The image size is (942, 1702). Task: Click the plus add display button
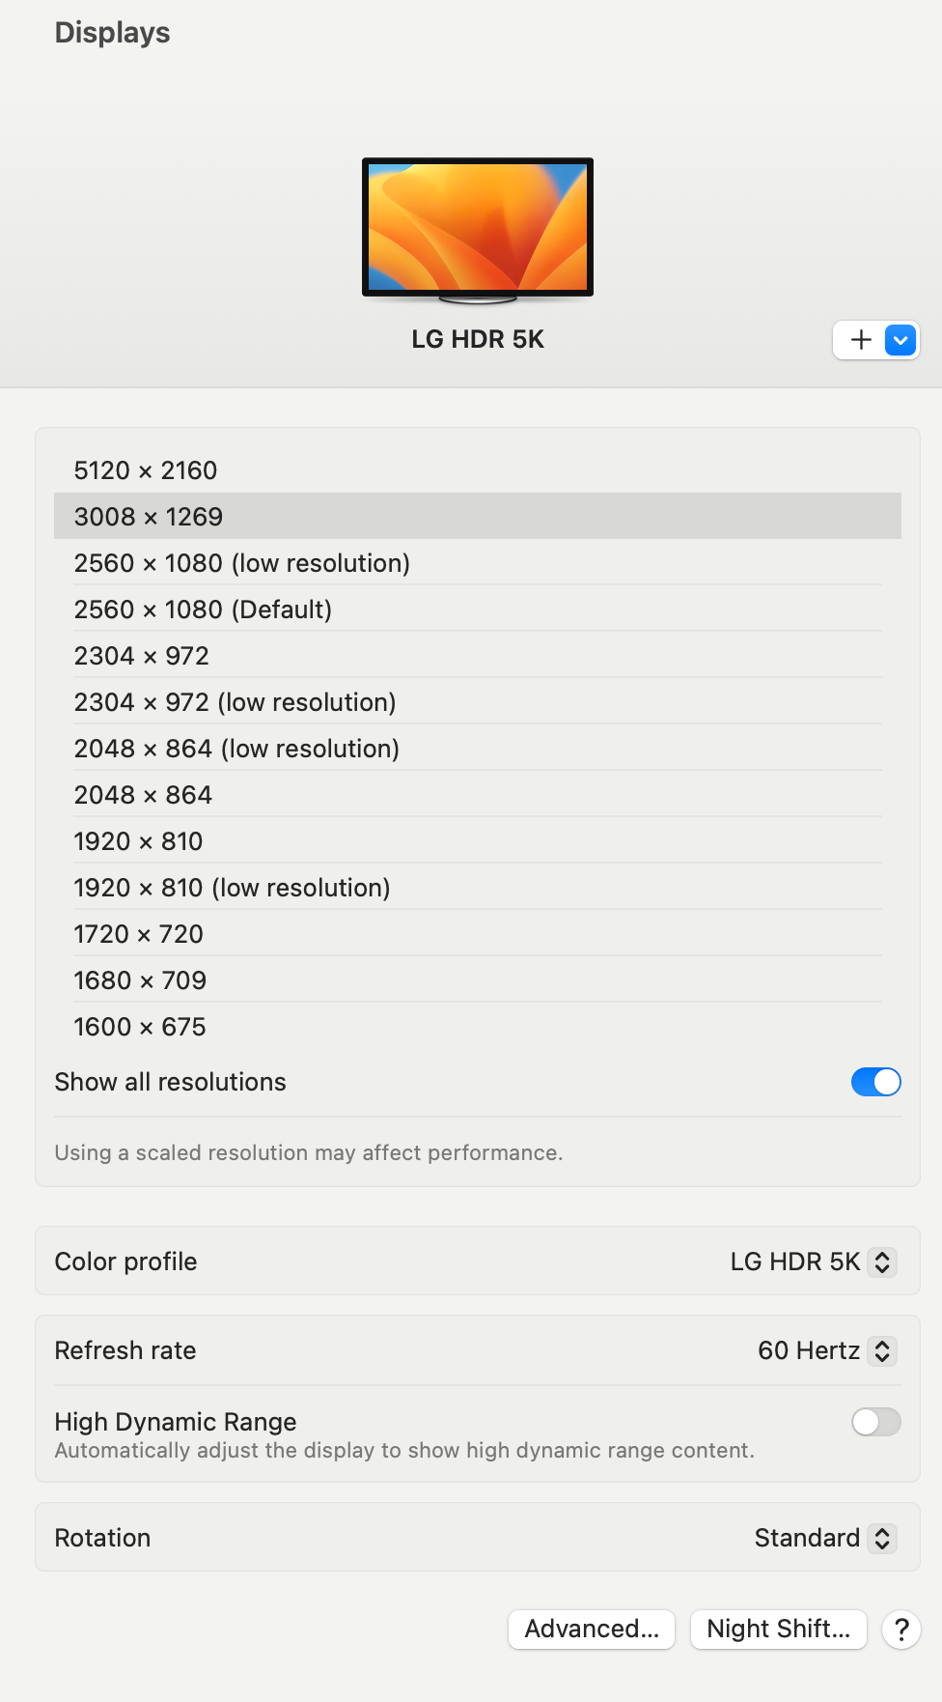tap(860, 340)
